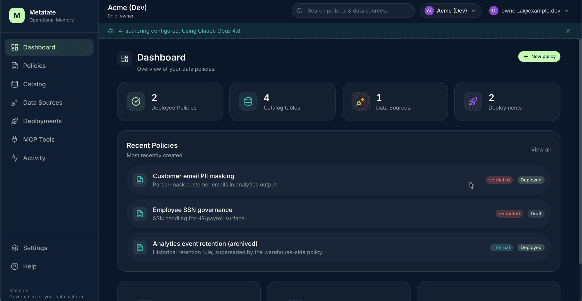Click internal tag on Analytics event retention
582x301 pixels.
(501, 248)
